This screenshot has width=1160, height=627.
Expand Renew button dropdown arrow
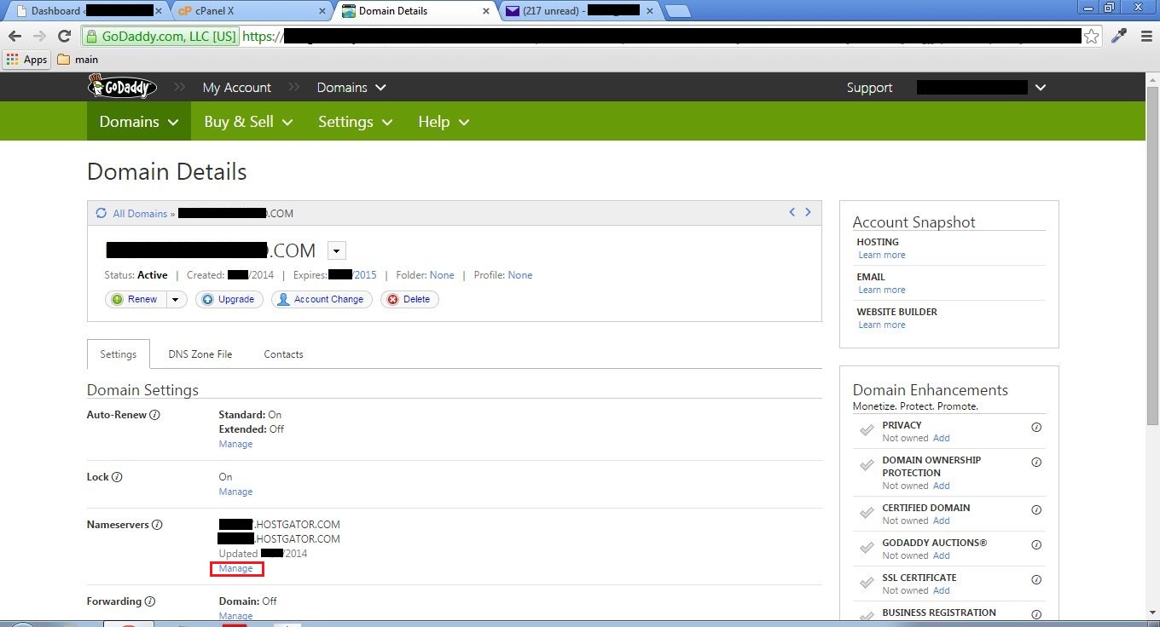[176, 299]
